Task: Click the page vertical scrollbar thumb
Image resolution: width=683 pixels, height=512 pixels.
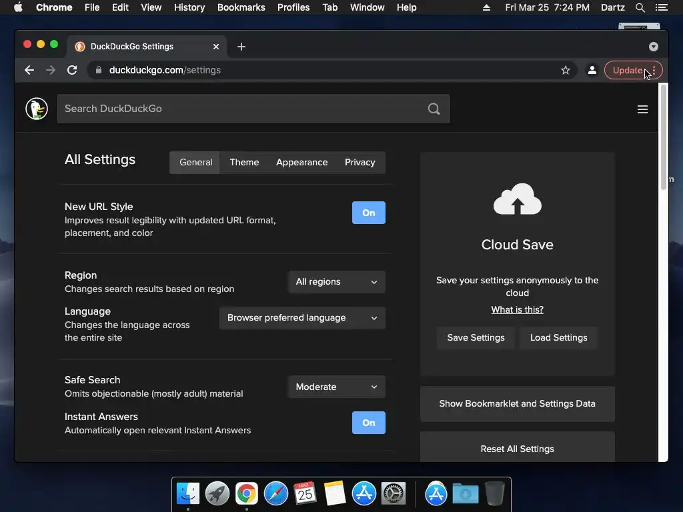Action: pos(664,137)
